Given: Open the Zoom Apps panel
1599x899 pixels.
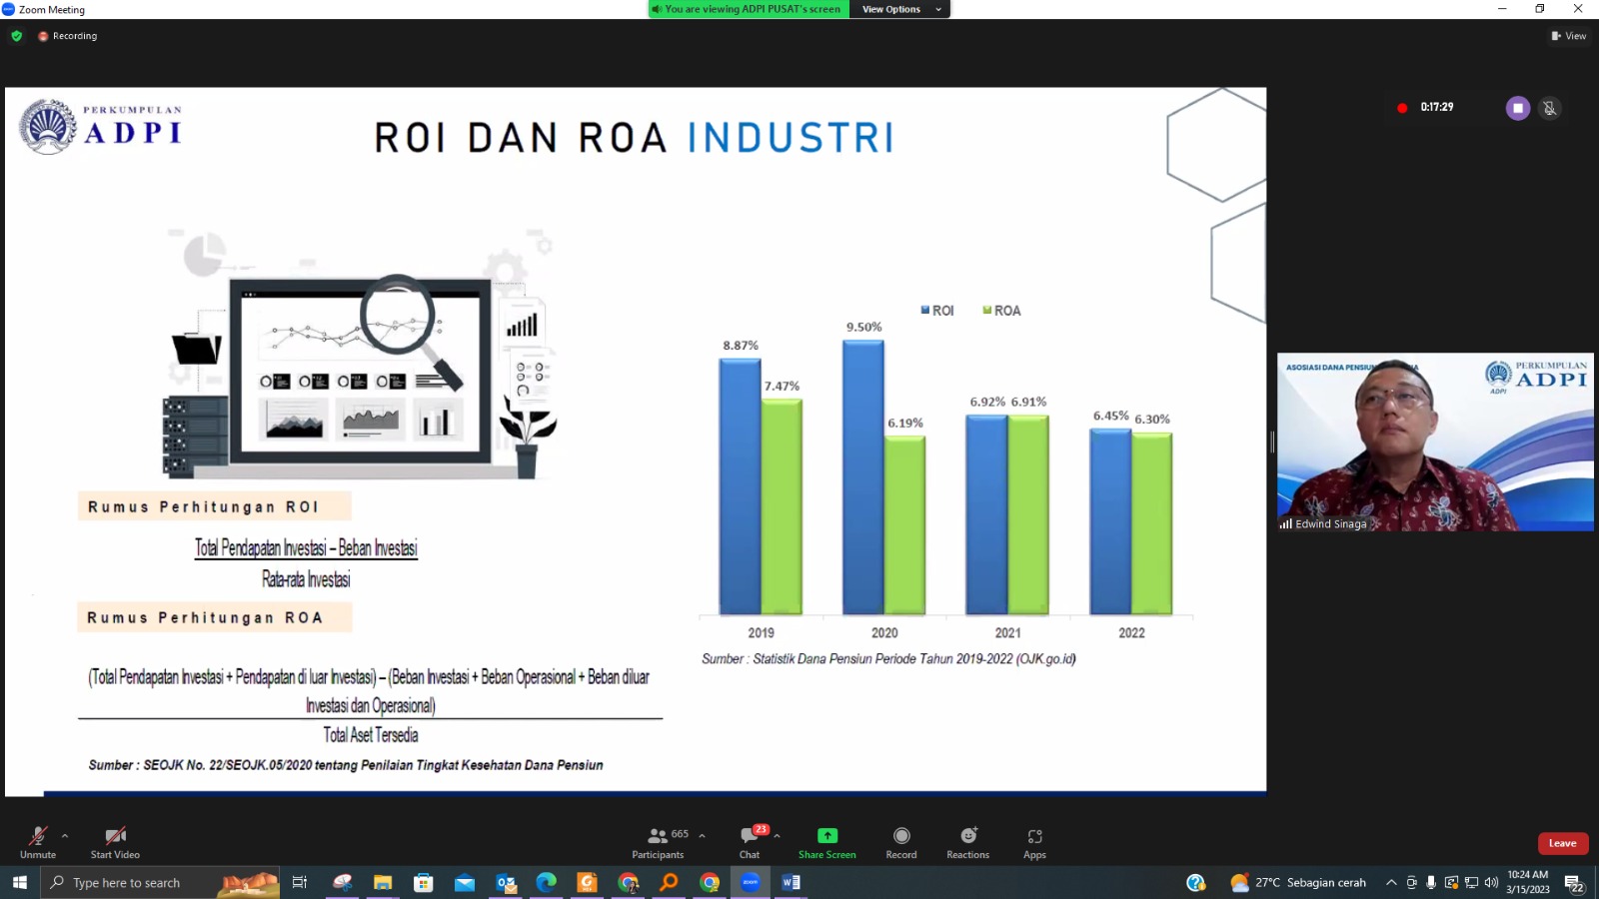Looking at the screenshot, I should pyautogui.click(x=1034, y=841).
